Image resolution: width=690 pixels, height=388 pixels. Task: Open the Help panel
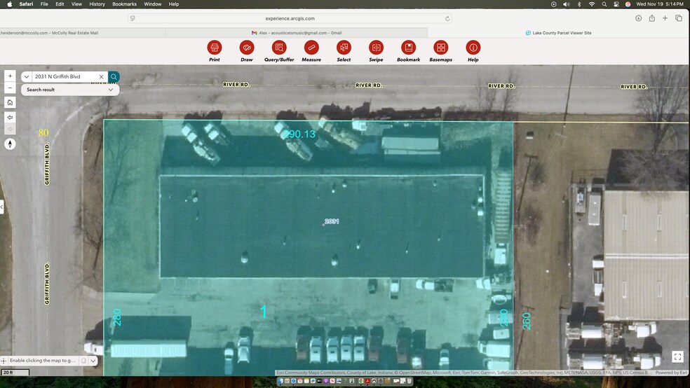click(x=473, y=48)
